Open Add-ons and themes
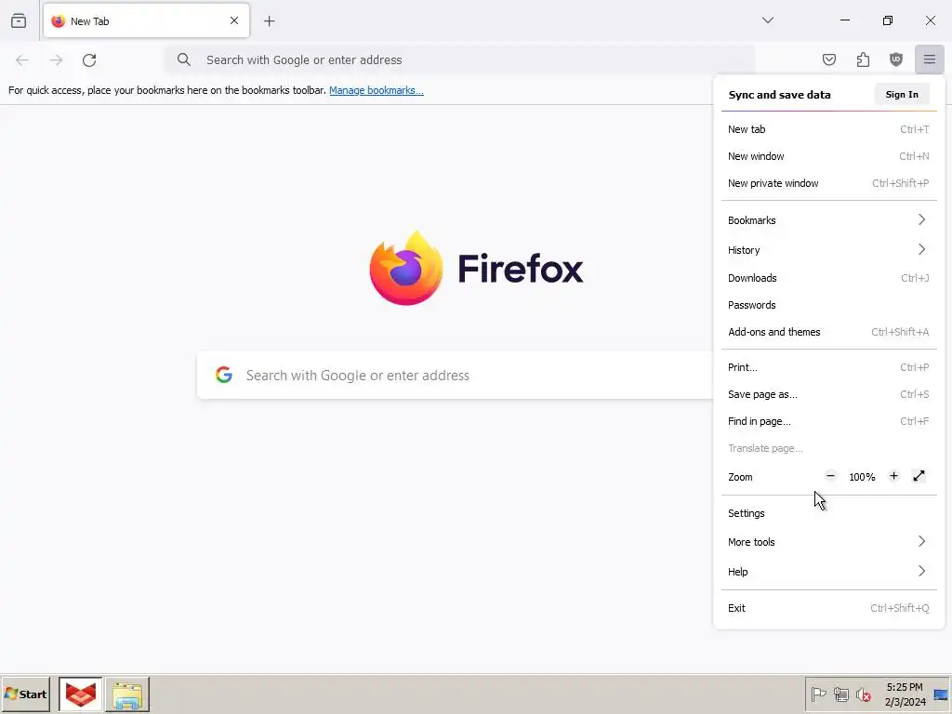The width and height of the screenshot is (952, 714). pos(828,332)
